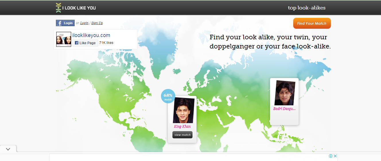Viewport: 381px width, 161px height.
Task: Click the view match button
Action: coord(182,135)
